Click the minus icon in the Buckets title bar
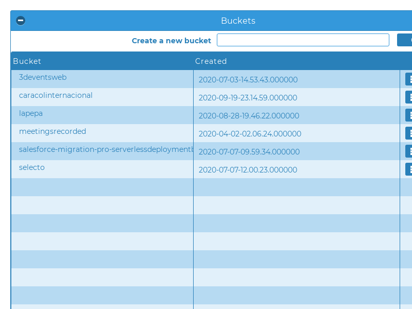The image size is (412, 309). pyautogui.click(x=20, y=21)
